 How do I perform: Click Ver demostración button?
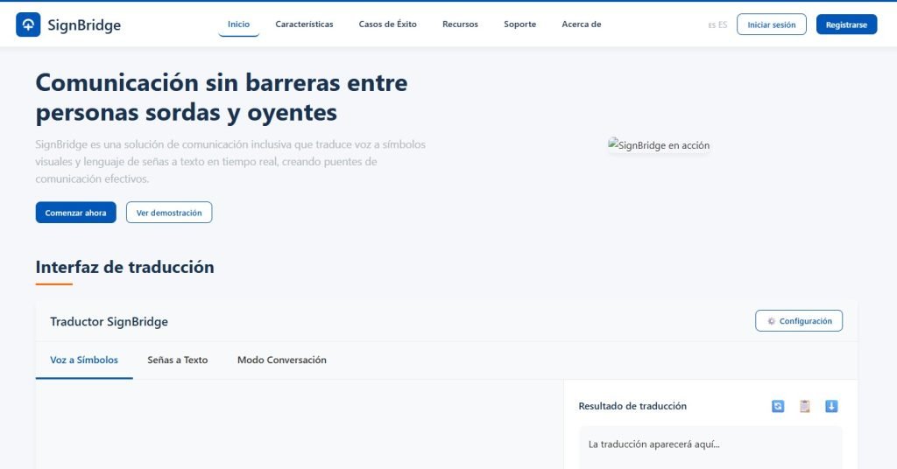tap(169, 213)
